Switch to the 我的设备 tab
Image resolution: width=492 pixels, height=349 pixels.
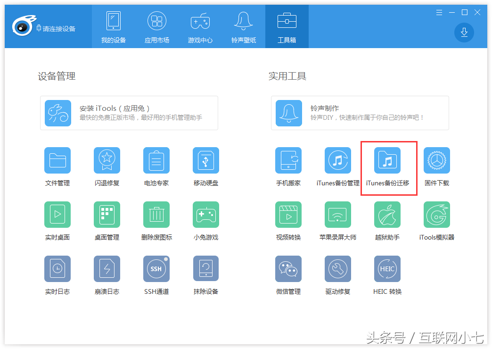(114, 27)
